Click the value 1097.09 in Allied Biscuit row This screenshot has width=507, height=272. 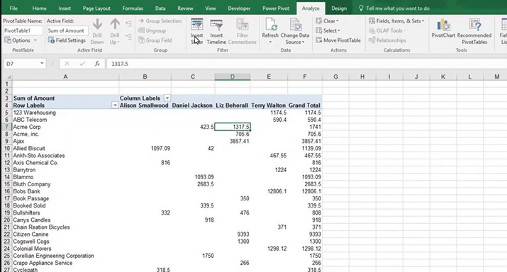pyautogui.click(x=145, y=148)
